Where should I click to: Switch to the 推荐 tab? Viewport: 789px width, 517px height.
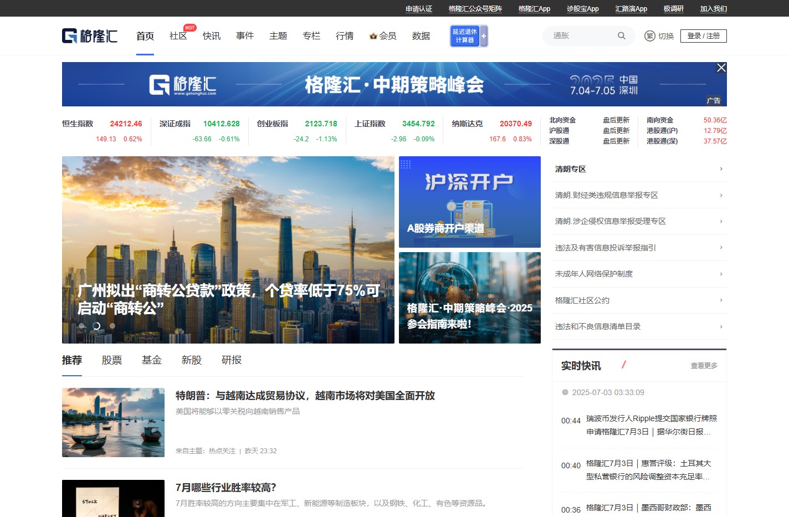pyautogui.click(x=72, y=360)
